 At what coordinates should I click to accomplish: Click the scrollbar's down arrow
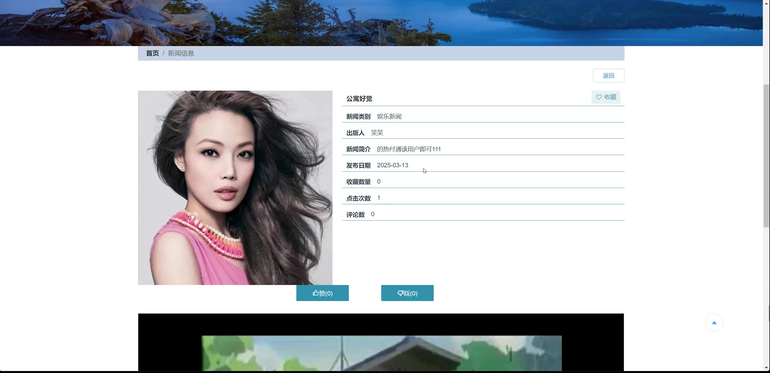pos(766,368)
